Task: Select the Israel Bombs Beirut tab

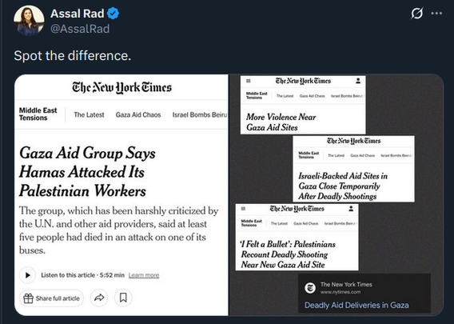Action: (200, 114)
